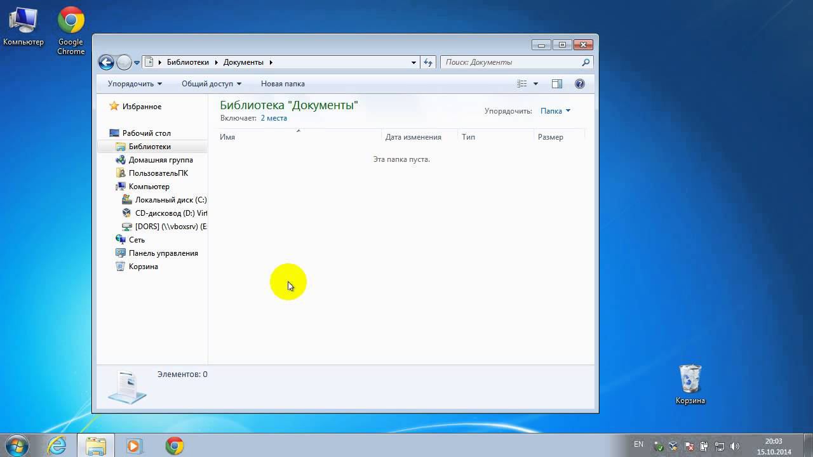Click the document icon in the address bar
The height and width of the screenshot is (457, 813).
[x=149, y=62]
